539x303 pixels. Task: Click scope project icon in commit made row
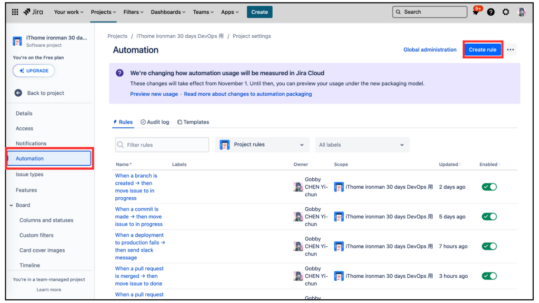point(338,217)
